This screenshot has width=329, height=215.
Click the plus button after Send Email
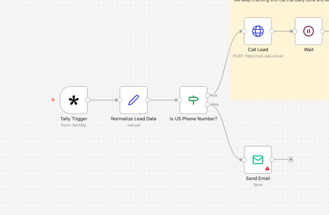tap(291, 160)
